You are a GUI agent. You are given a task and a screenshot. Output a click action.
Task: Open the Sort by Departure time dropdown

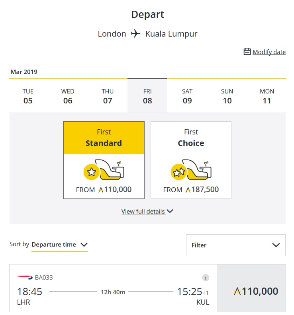(59, 245)
